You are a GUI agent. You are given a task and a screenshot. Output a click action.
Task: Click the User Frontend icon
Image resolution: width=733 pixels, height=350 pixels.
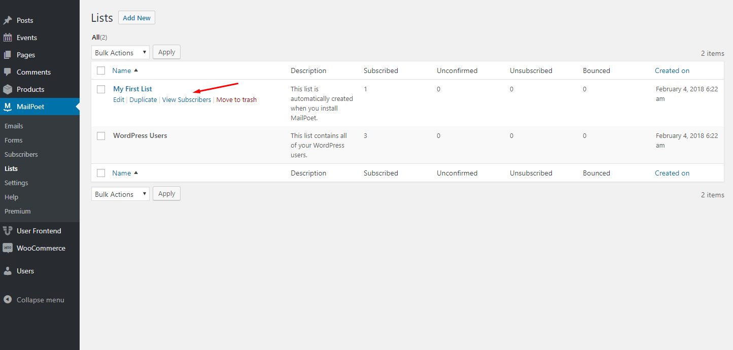tap(8, 231)
